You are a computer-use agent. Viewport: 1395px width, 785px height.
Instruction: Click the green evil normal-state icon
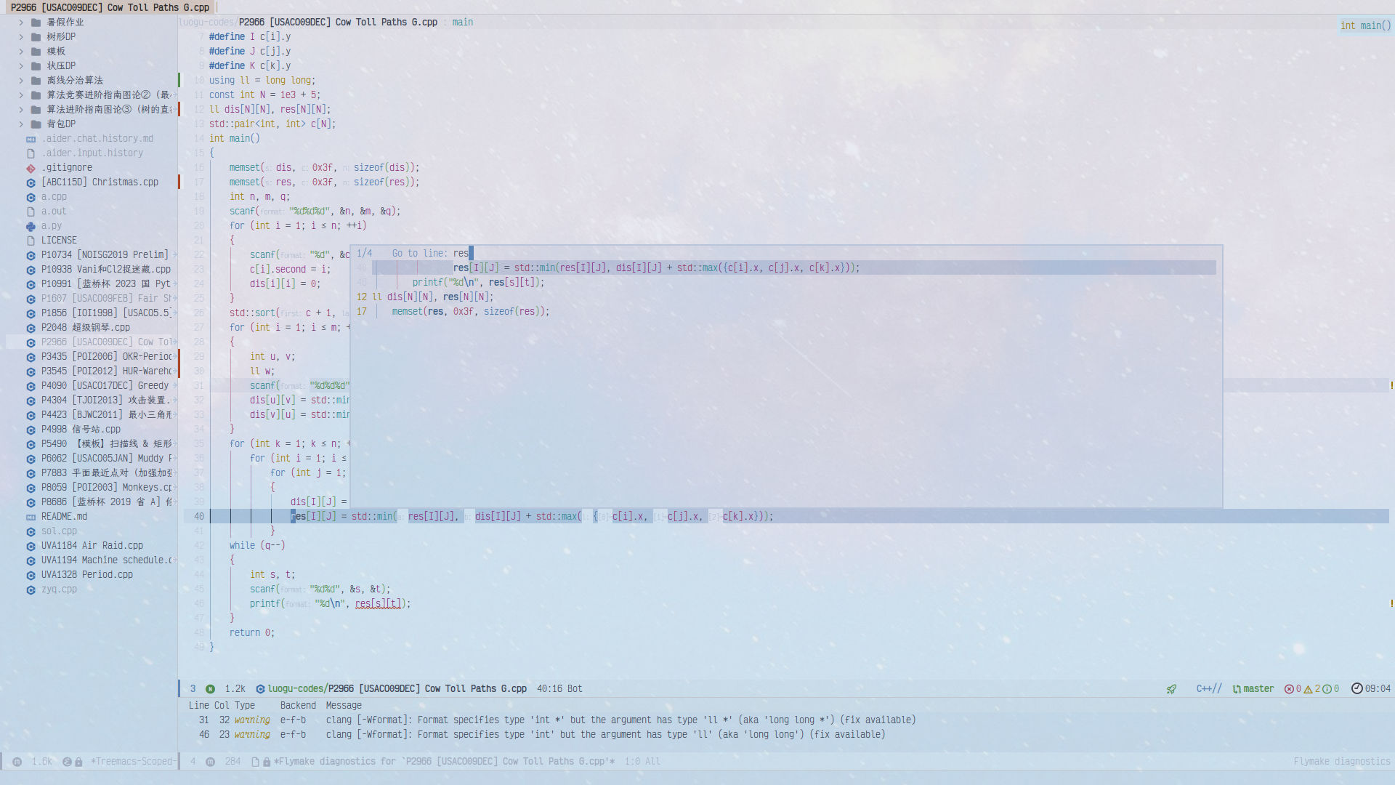[x=210, y=689]
